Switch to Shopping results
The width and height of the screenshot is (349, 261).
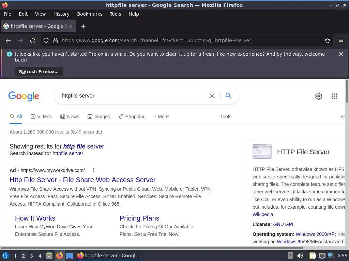point(132,117)
